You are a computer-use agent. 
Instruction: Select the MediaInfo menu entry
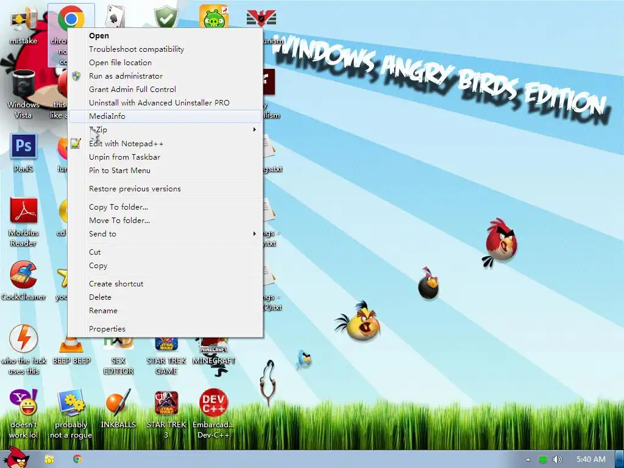point(165,116)
